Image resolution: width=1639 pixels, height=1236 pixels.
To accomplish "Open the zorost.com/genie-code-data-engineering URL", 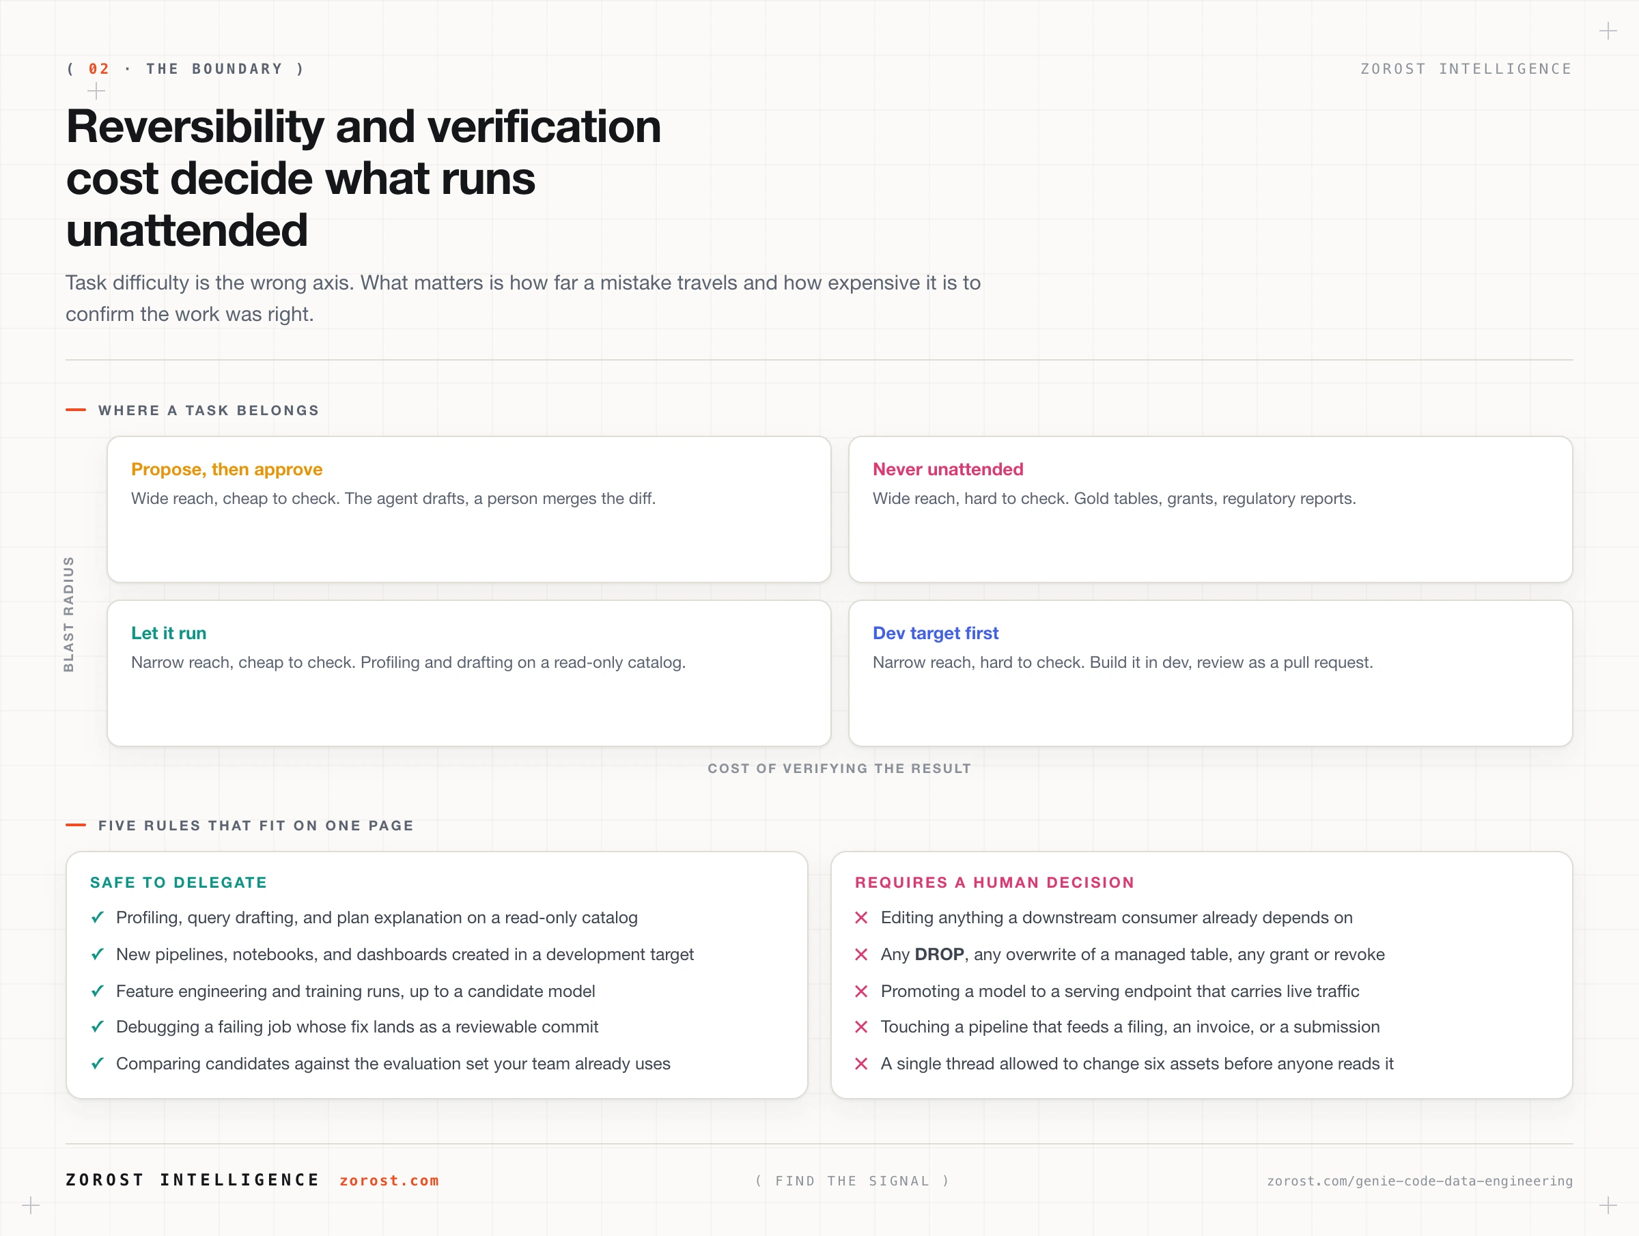I will (x=1420, y=1181).
